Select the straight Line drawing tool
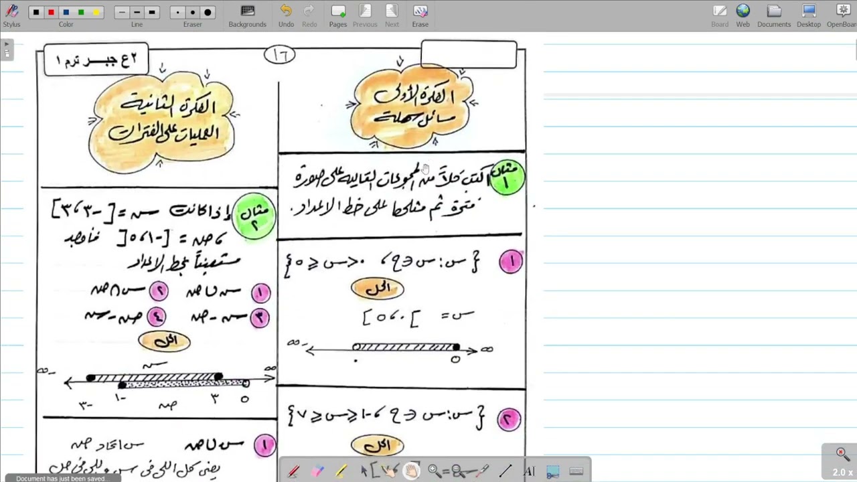The image size is (857, 482). pyautogui.click(x=505, y=471)
